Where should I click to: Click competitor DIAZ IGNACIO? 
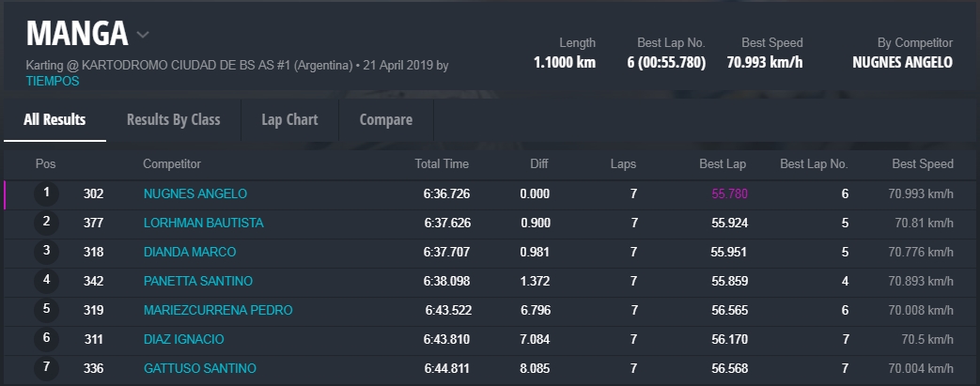183,340
